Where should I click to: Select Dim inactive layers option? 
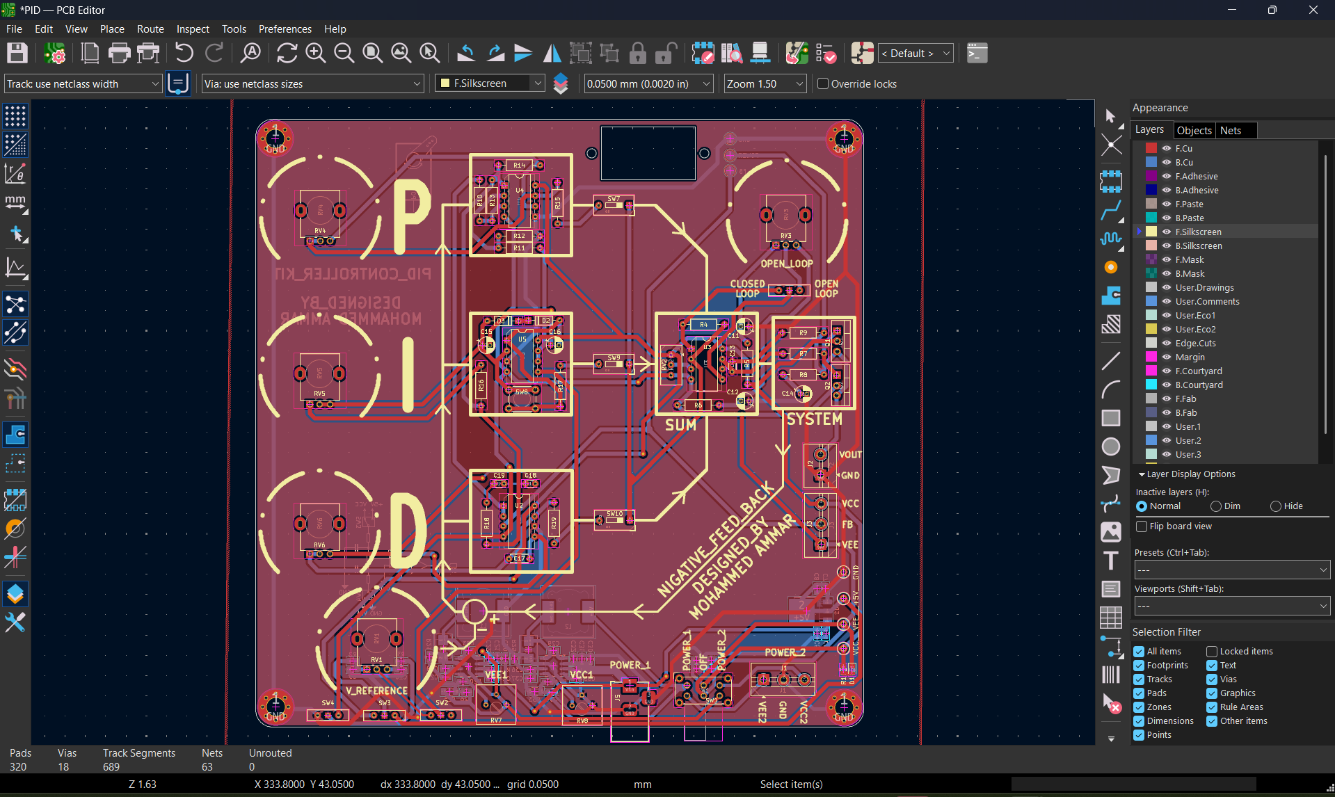[x=1215, y=506]
